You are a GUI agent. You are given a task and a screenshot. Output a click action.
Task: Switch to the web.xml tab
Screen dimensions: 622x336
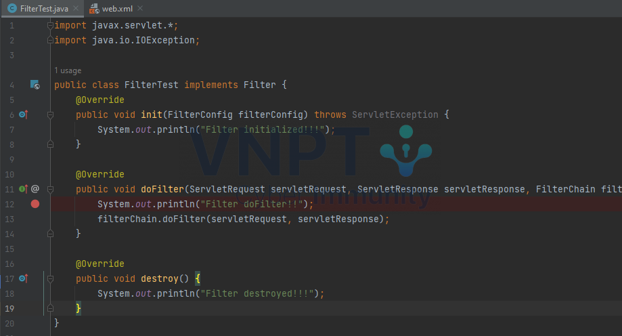116,8
